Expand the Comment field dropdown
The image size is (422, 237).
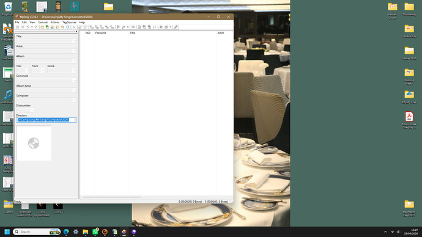click(x=75, y=81)
